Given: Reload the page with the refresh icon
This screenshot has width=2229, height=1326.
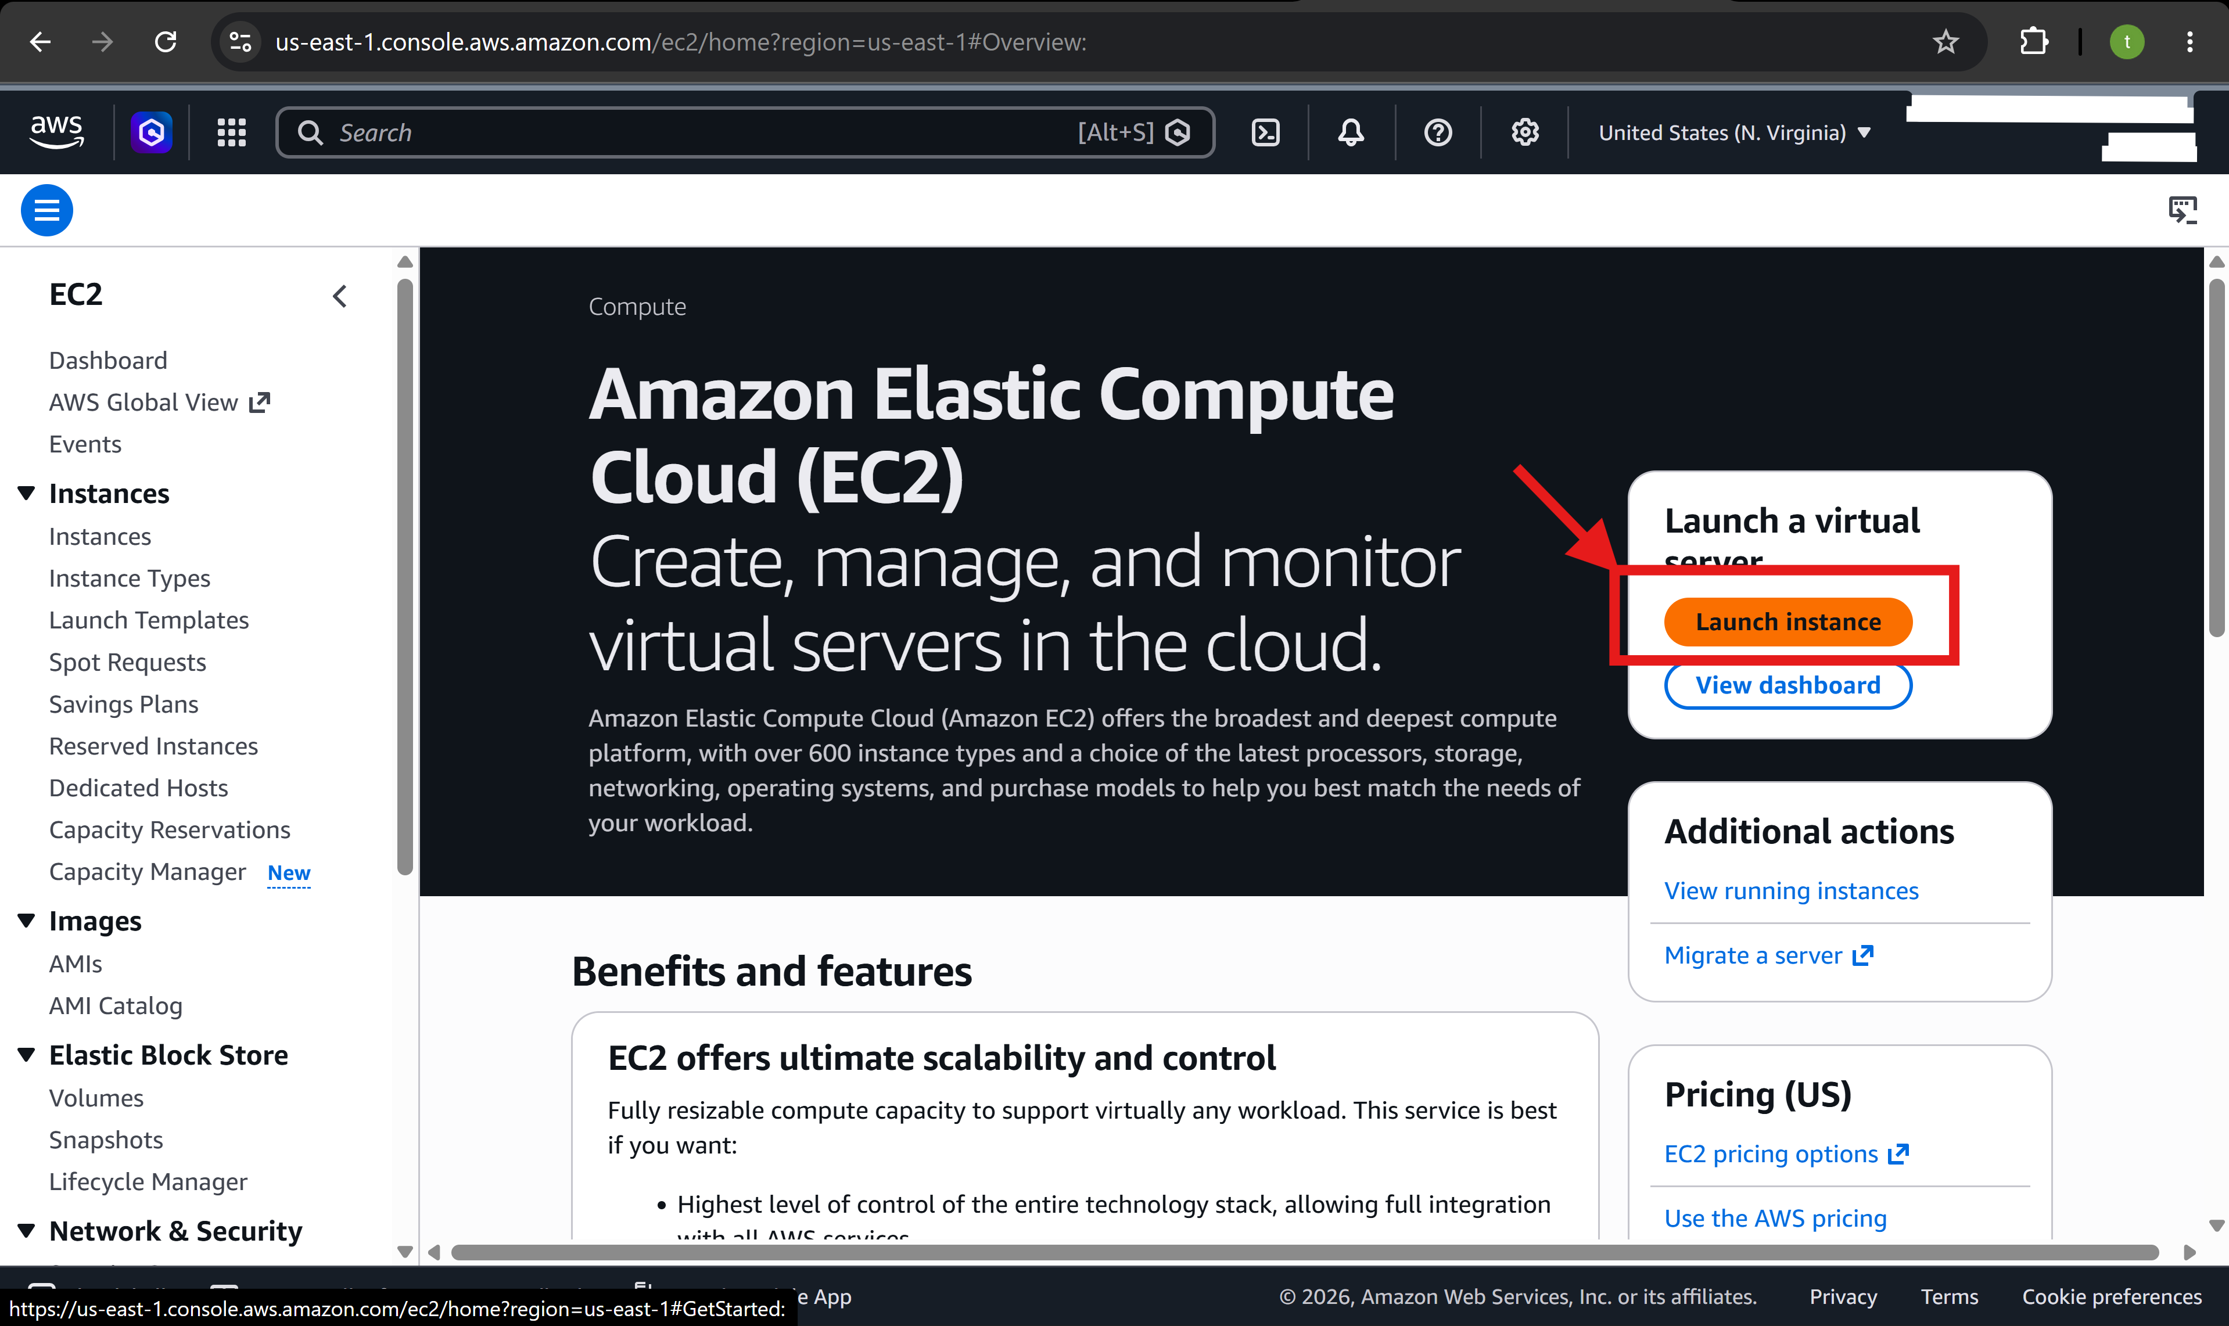Looking at the screenshot, I should (166, 42).
